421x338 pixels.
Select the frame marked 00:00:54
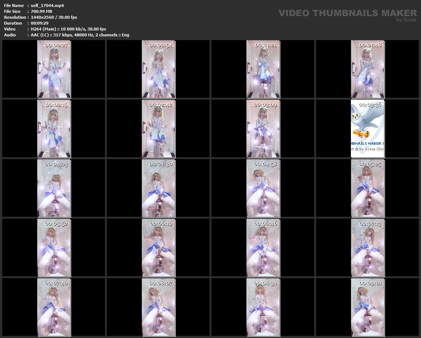point(159,69)
